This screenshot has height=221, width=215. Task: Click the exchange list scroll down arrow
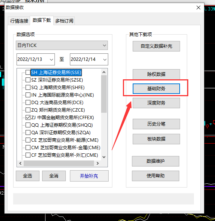[x=104, y=157]
